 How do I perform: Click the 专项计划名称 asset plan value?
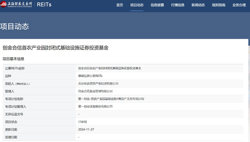111,99
